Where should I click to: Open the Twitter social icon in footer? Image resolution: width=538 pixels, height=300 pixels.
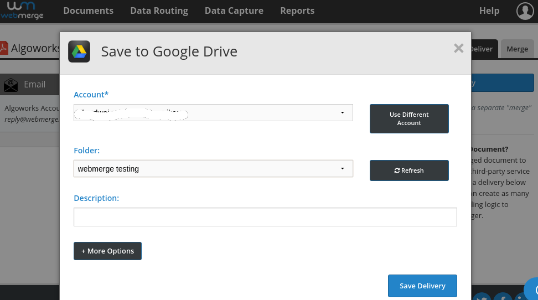click(x=482, y=297)
